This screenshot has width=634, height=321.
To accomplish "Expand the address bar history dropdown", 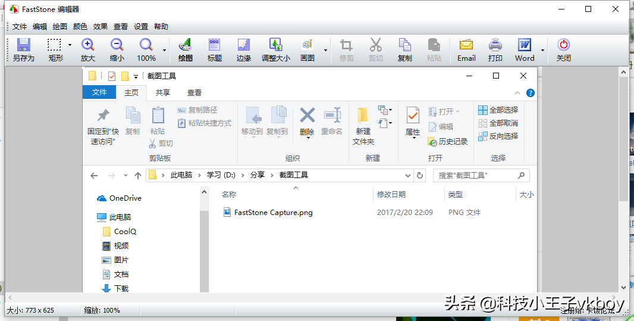I will pyautogui.click(x=408, y=175).
